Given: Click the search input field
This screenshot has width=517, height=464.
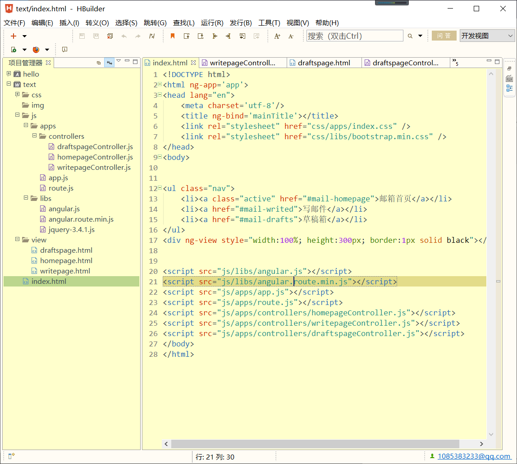Looking at the screenshot, I should coord(355,36).
